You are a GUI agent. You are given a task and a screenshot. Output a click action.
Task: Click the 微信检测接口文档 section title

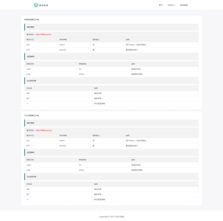pos(32,20)
